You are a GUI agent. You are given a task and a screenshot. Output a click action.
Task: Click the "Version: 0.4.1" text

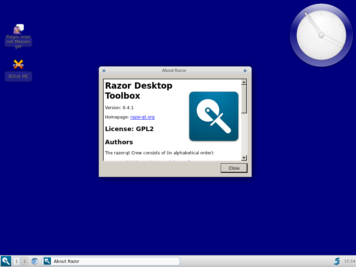(x=119, y=108)
